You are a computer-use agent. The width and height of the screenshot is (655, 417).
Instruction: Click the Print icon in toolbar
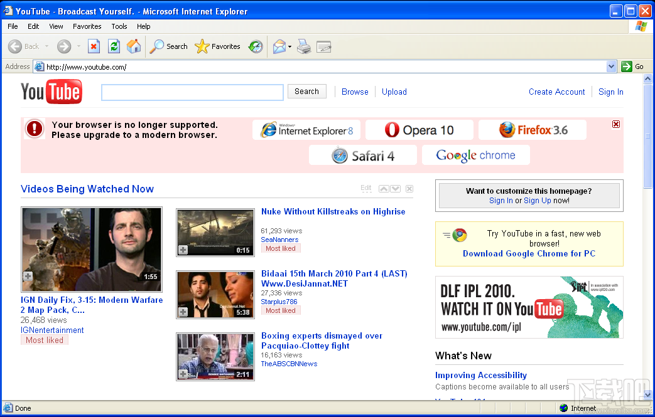(304, 46)
